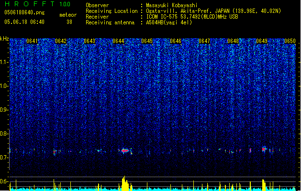
Task: Click the 0645 time marker
Action: click(147, 41)
